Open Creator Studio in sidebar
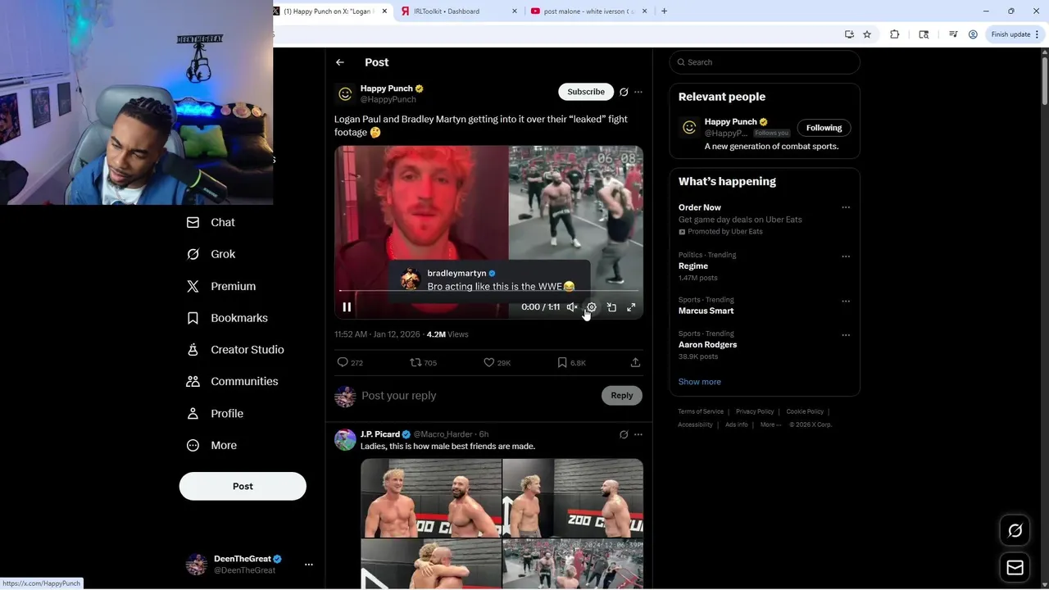Image resolution: width=1049 pixels, height=590 pixels. (x=235, y=350)
